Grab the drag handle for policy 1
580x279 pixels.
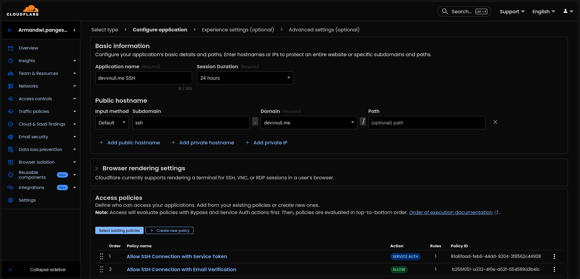coord(102,256)
